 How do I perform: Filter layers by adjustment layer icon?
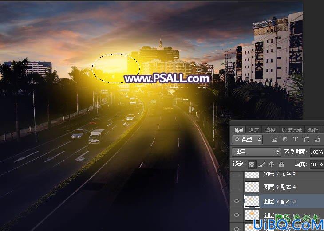pos(285,140)
